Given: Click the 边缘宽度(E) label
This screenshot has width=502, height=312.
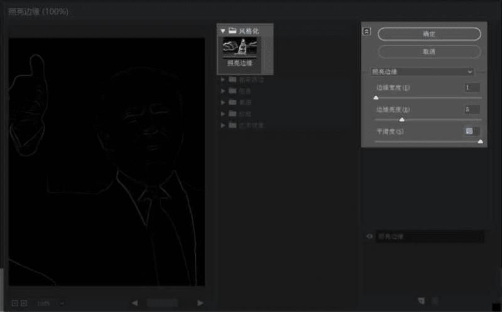Looking at the screenshot, I should point(393,88).
